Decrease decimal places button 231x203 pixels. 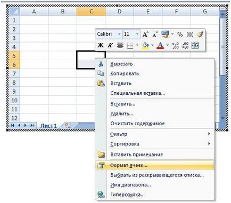tap(185, 45)
